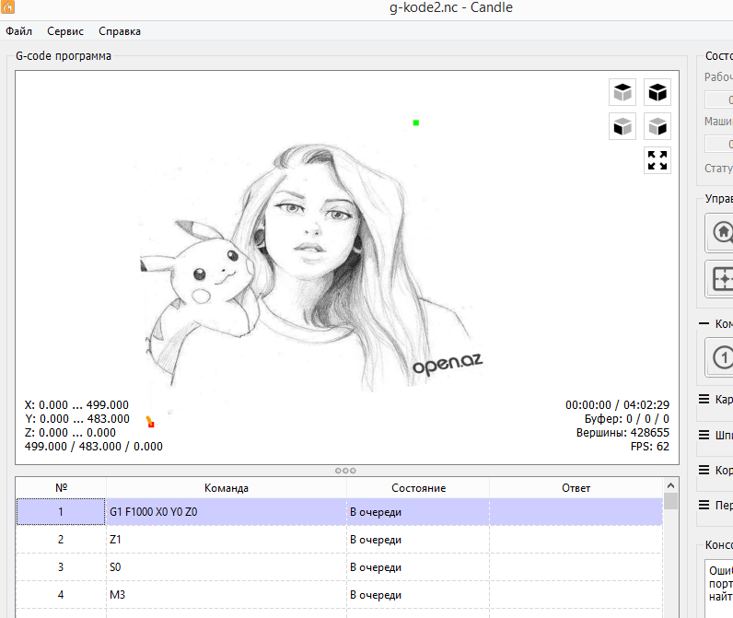Viewport: 733px width, 618px height.
Task: Click fit-to-view expand arrows icon
Action: [657, 160]
